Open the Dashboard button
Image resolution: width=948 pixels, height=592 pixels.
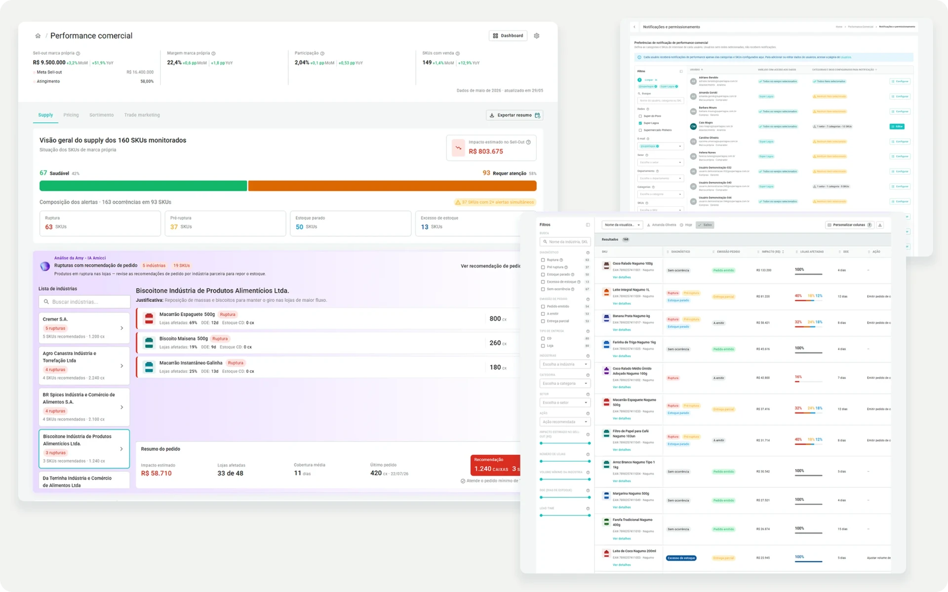click(x=508, y=36)
